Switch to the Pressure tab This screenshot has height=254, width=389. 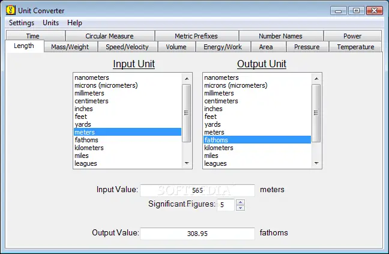point(307,47)
